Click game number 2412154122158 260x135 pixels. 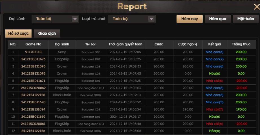tap(33, 95)
